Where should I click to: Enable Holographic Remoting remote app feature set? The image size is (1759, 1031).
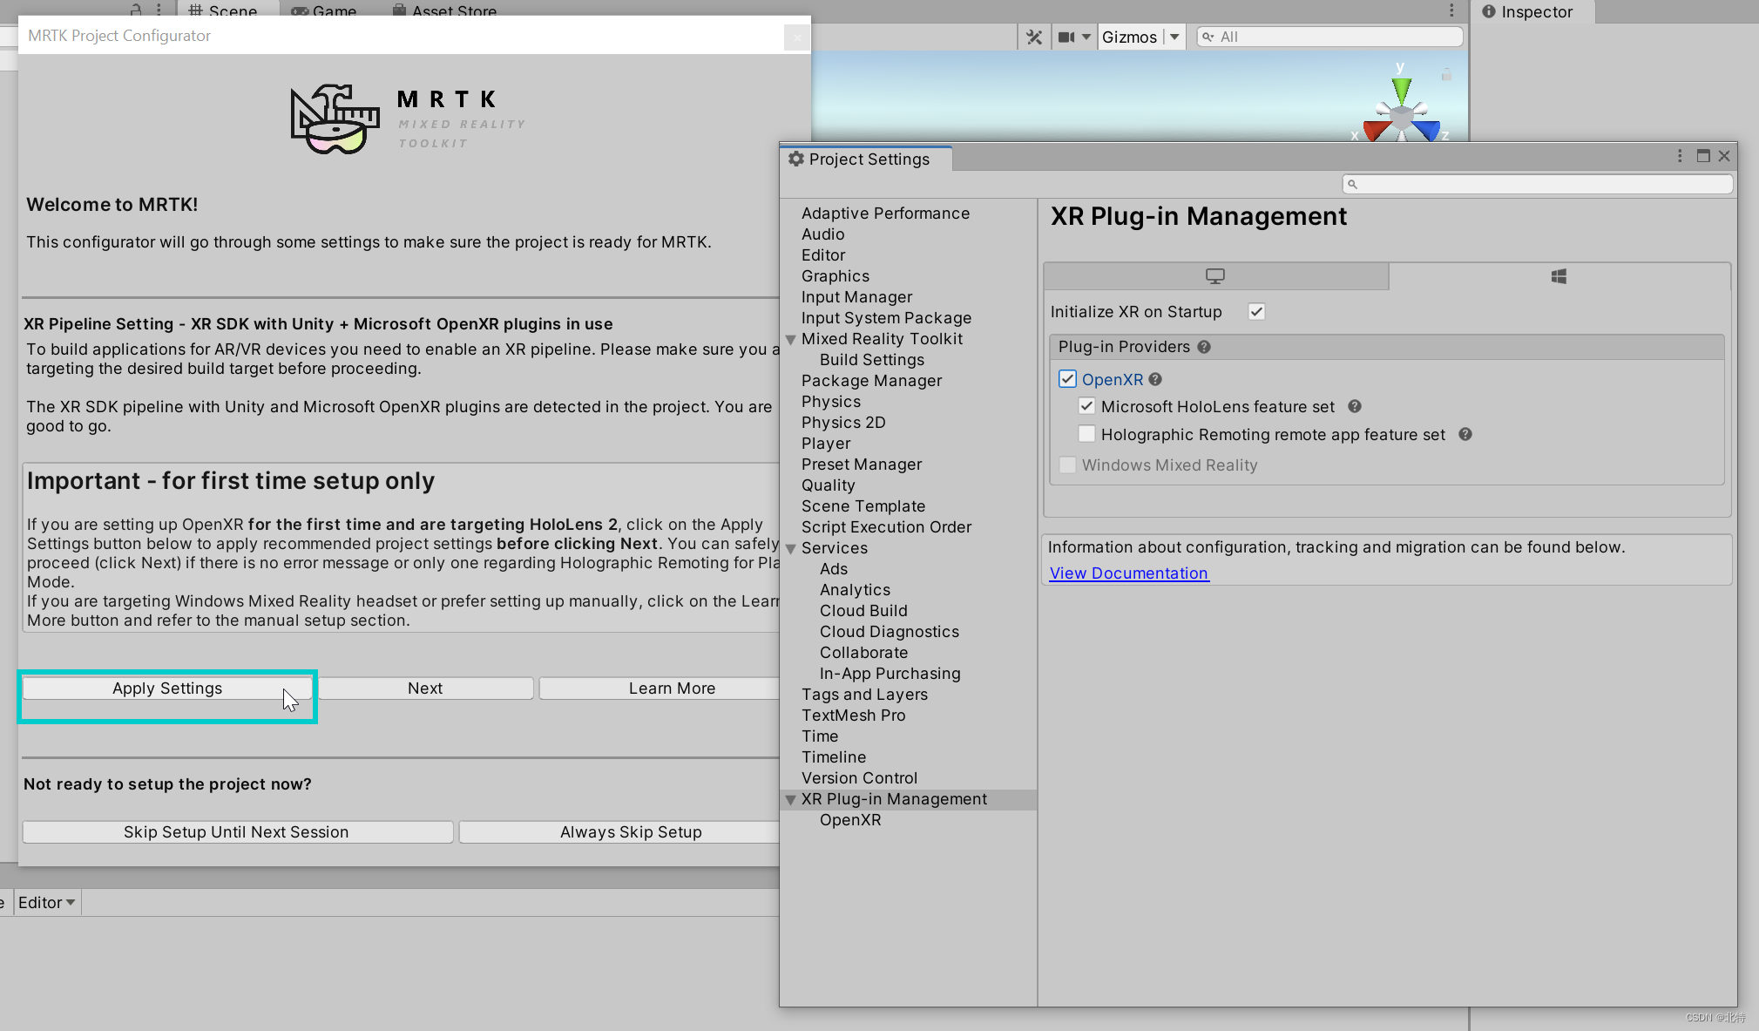pyautogui.click(x=1086, y=434)
